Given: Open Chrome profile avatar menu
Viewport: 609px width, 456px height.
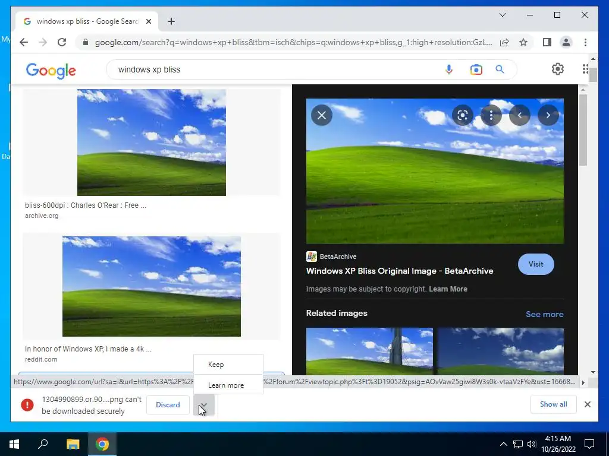Looking at the screenshot, I should (566, 42).
